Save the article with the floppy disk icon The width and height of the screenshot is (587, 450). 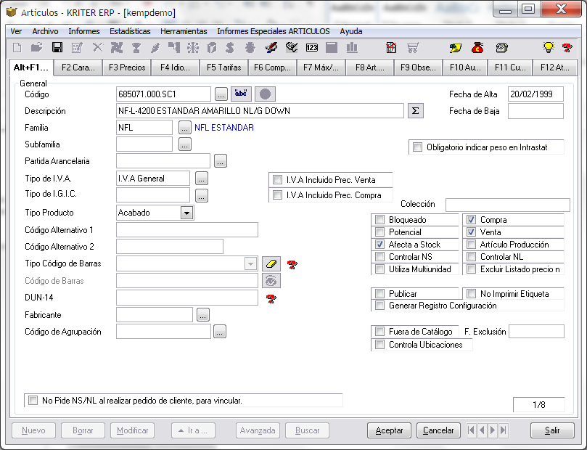(57, 48)
